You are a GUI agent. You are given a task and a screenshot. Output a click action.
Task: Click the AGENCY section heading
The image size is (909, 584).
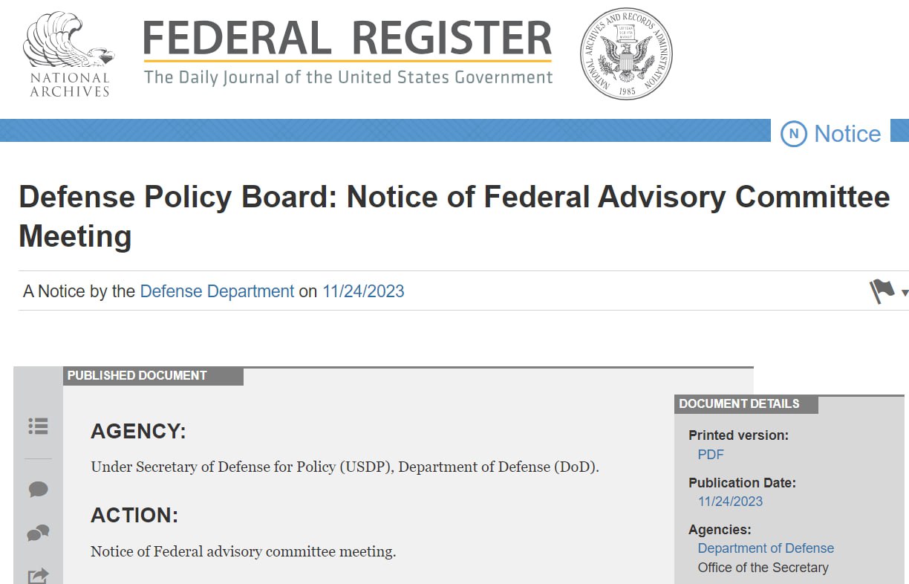(138, 432)
